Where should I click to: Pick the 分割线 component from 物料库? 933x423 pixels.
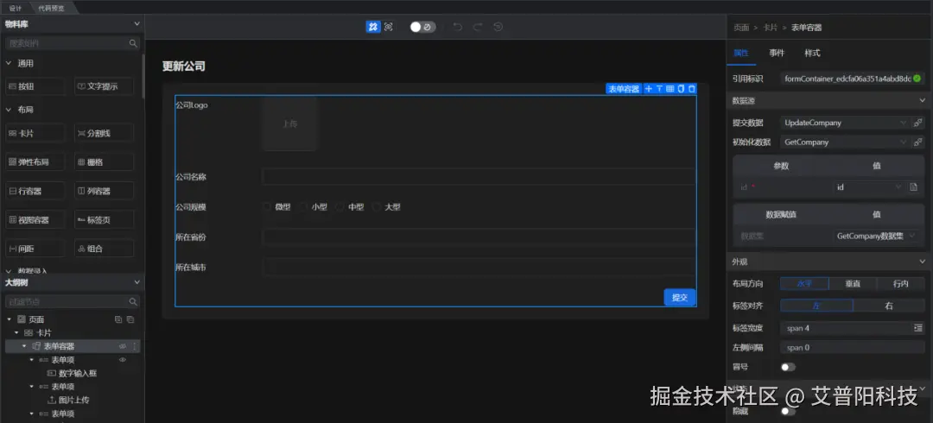click(105, 133)
